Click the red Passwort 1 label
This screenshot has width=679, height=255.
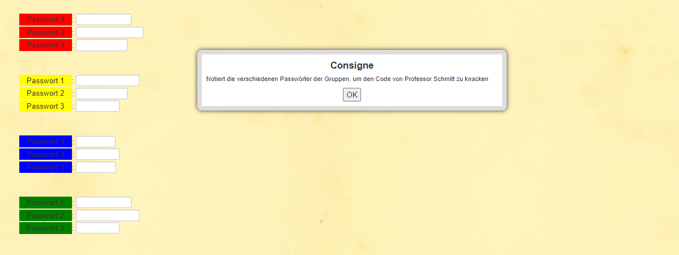[x=45, y=19]
